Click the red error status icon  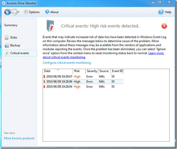click(x=164, y=26)
